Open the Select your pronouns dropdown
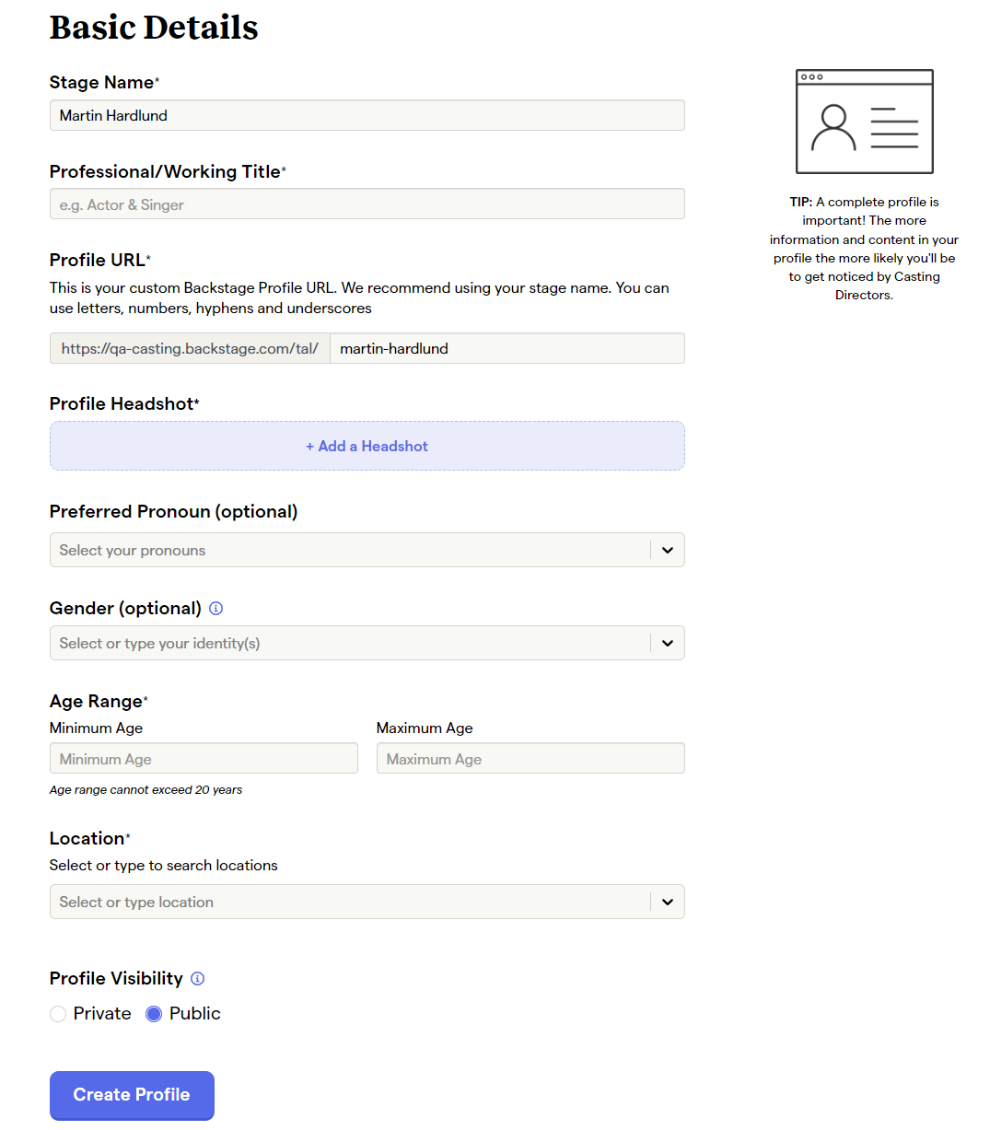This screenshot has width=990, height=1130. 367,551
